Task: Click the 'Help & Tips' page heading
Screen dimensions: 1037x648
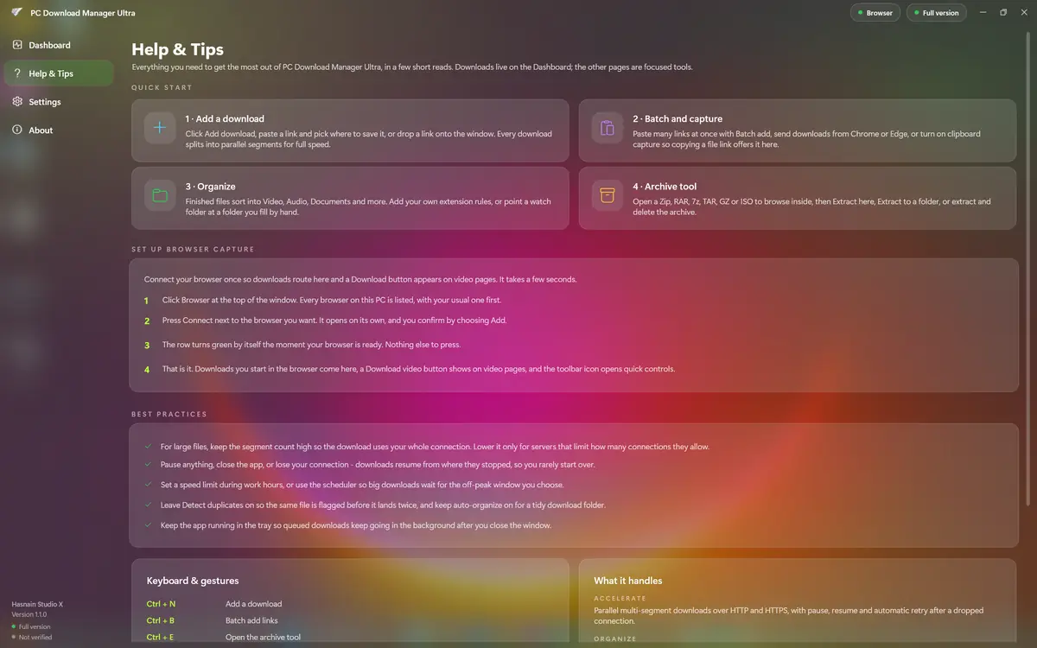Action: [x=177, y=49]
